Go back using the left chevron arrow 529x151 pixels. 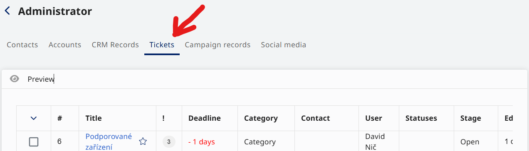click(x=7, y=11)
